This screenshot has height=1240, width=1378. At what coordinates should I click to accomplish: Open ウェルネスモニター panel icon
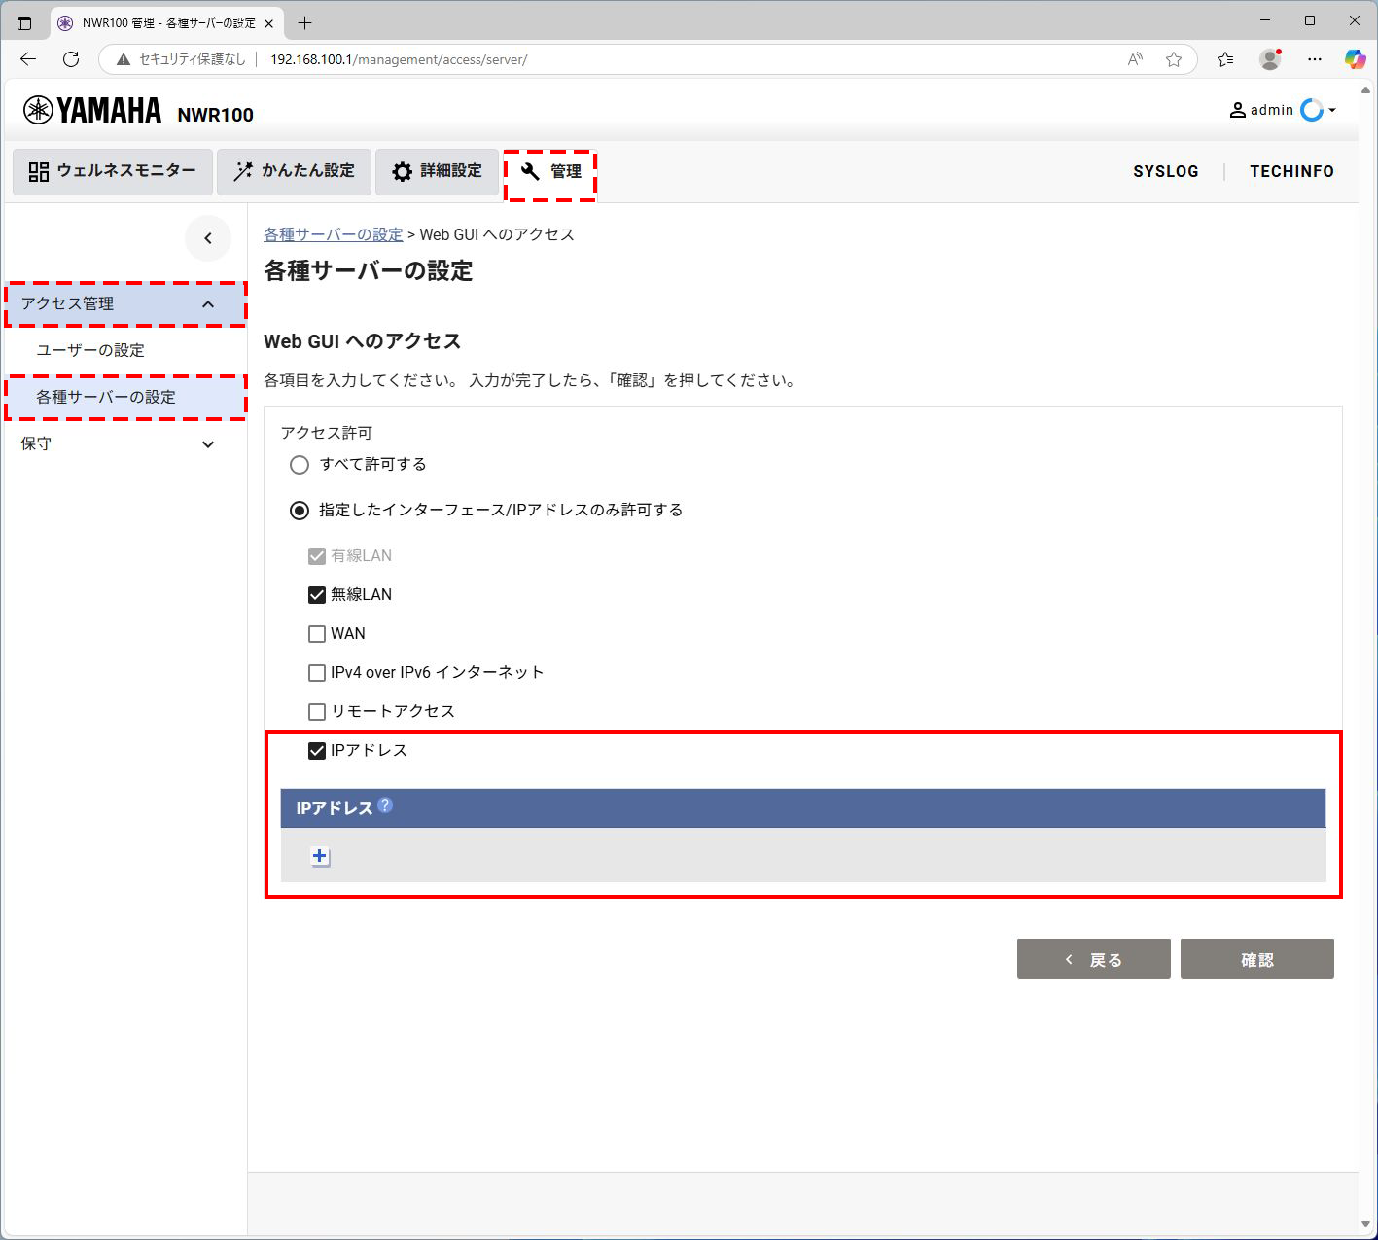point(37,171)
